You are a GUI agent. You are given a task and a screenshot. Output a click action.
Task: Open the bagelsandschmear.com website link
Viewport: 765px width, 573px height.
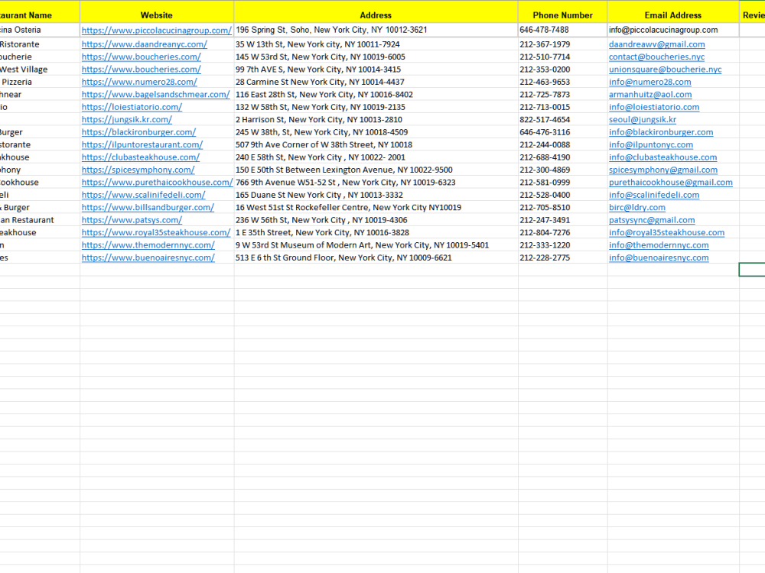pos(155,95)
